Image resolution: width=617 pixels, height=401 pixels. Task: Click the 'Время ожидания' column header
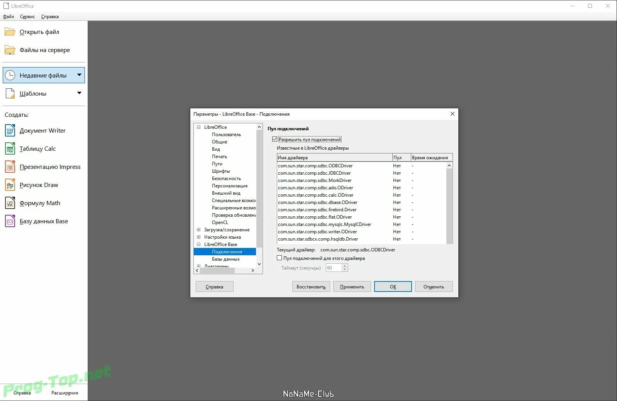[x=432, y=157]
